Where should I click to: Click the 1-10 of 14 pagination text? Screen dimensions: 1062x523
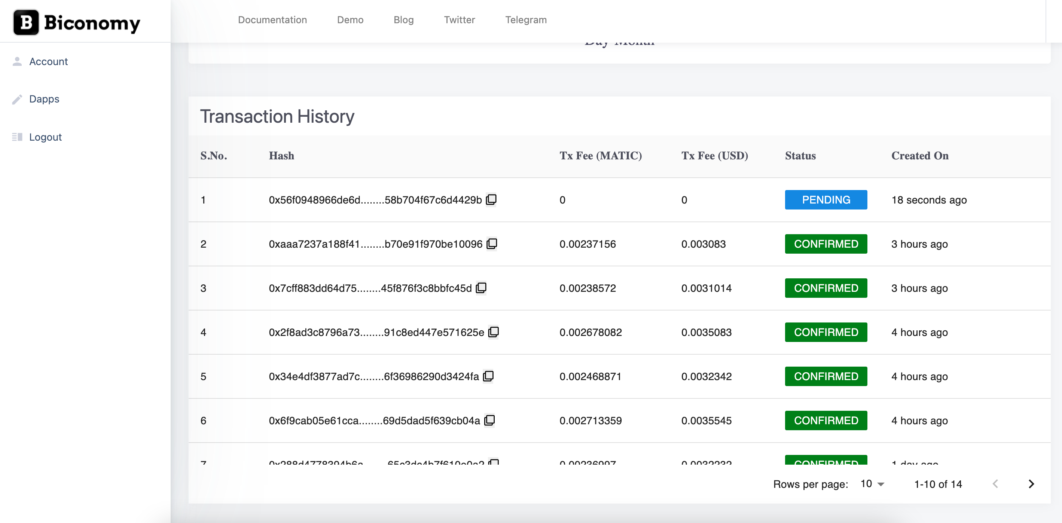pyautogui.click(x=938, y=484)
